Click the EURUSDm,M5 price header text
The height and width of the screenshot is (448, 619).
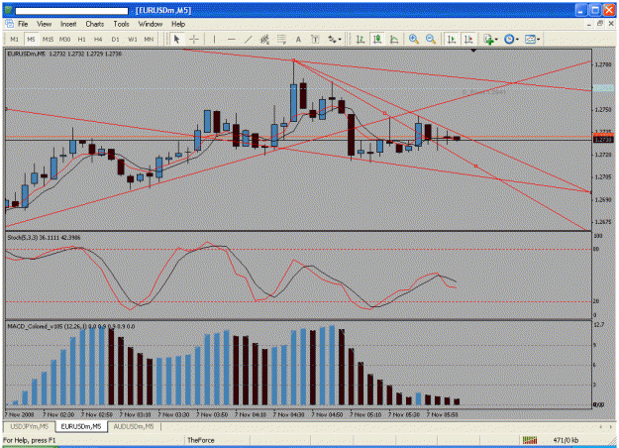(x=64, y=54)
